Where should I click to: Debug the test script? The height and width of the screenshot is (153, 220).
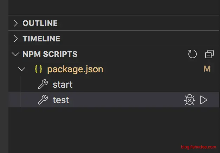coord(189,100)
